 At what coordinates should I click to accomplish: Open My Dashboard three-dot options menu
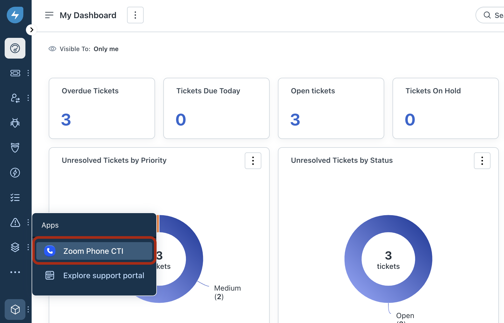click(x=135, y=15)
